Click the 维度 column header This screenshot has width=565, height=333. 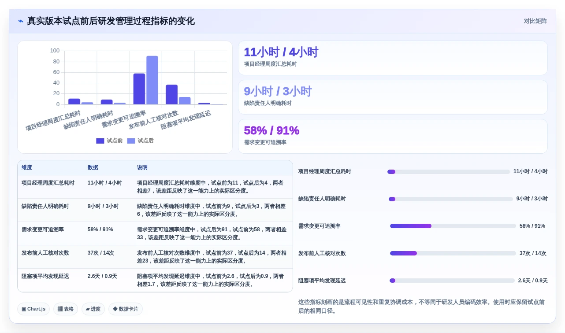(x=27, y=168)
